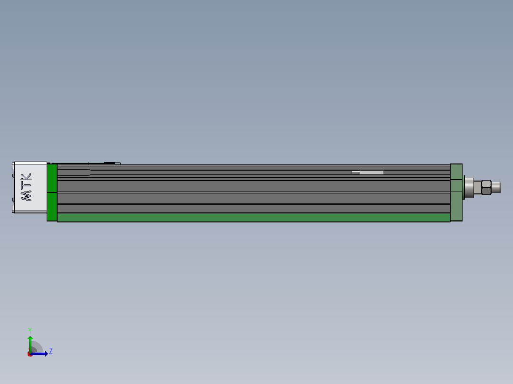Select the hex nut on the piston rod
This screenshot has width=513, height=384.
pos(486,188)
